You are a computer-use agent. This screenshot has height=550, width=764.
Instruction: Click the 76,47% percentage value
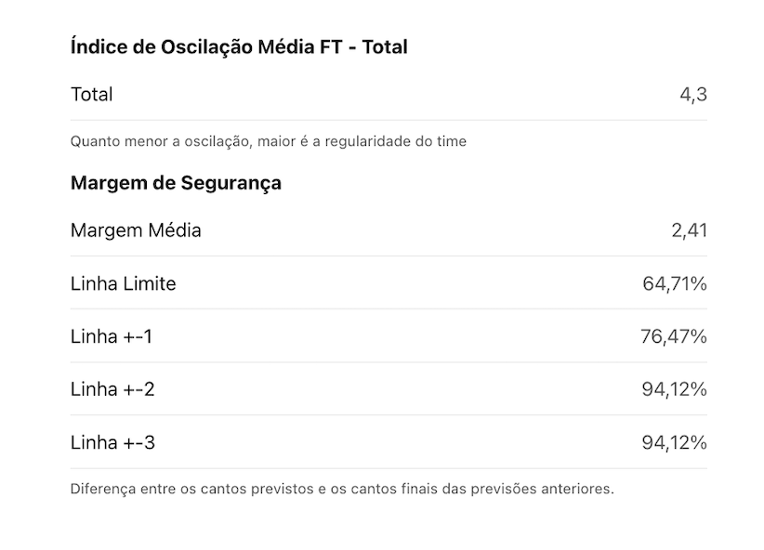(x=674, y=336)
